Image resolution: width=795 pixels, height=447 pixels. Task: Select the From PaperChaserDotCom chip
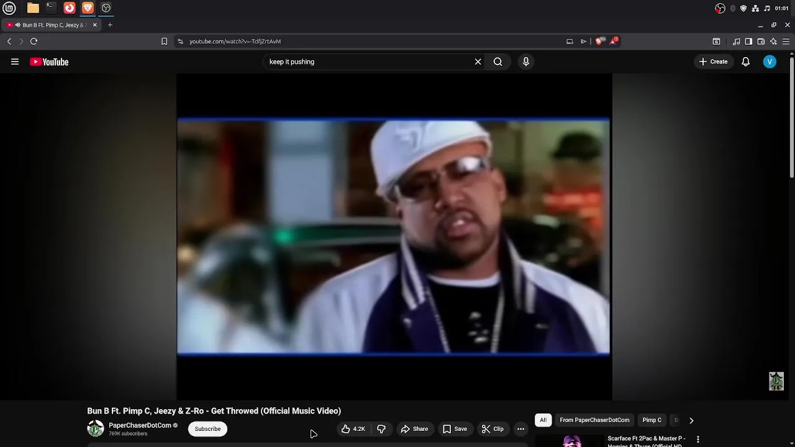pos(594,420)
